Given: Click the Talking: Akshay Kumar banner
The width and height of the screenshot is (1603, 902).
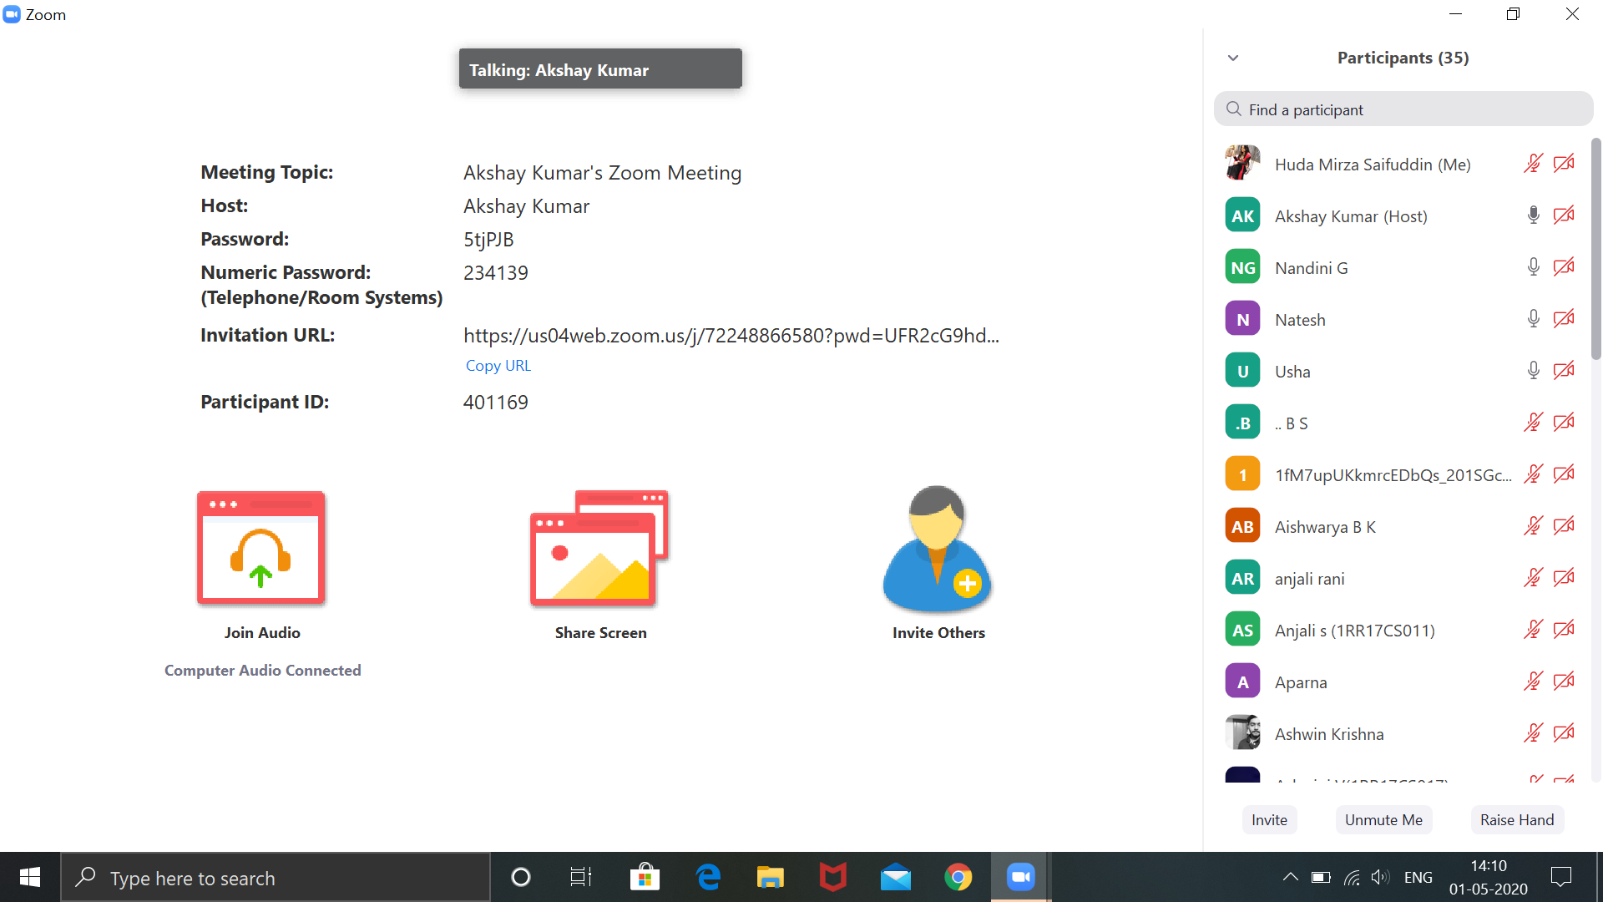Looking at the screenshot, I should [x=600, y=69].
